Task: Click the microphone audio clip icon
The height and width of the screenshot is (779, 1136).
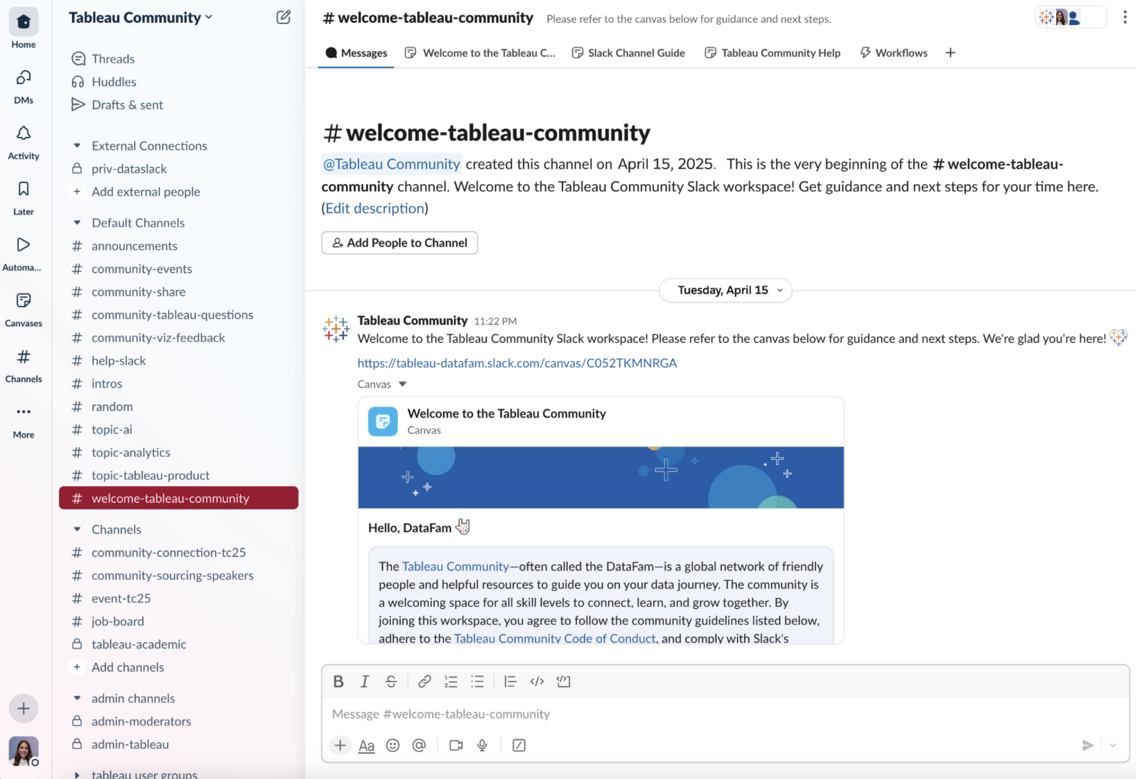Action: (x=482, y=745)
